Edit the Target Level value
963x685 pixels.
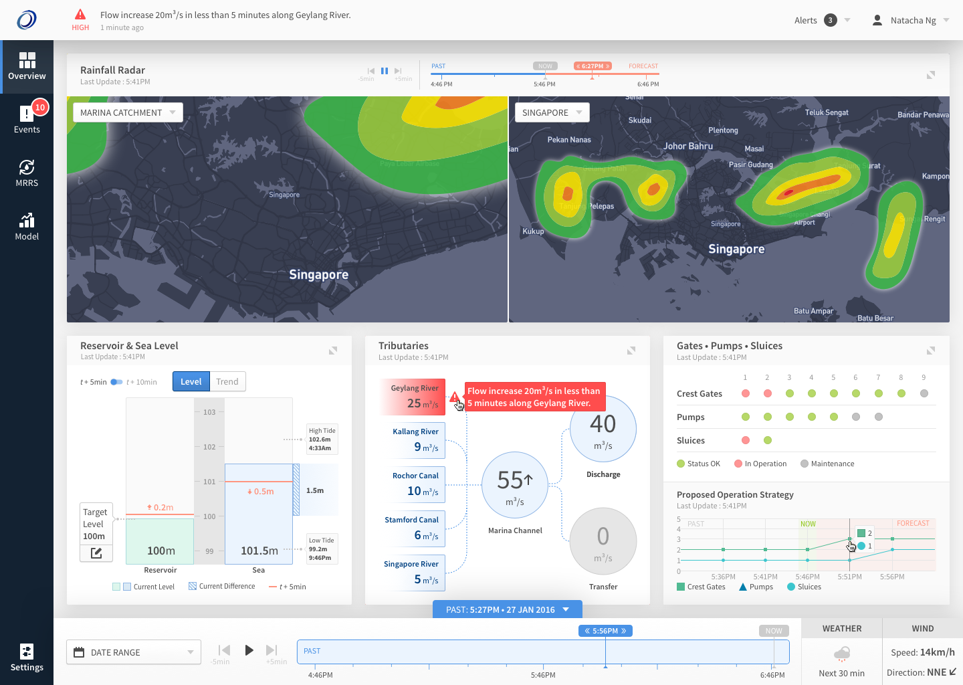click(96, 553)
